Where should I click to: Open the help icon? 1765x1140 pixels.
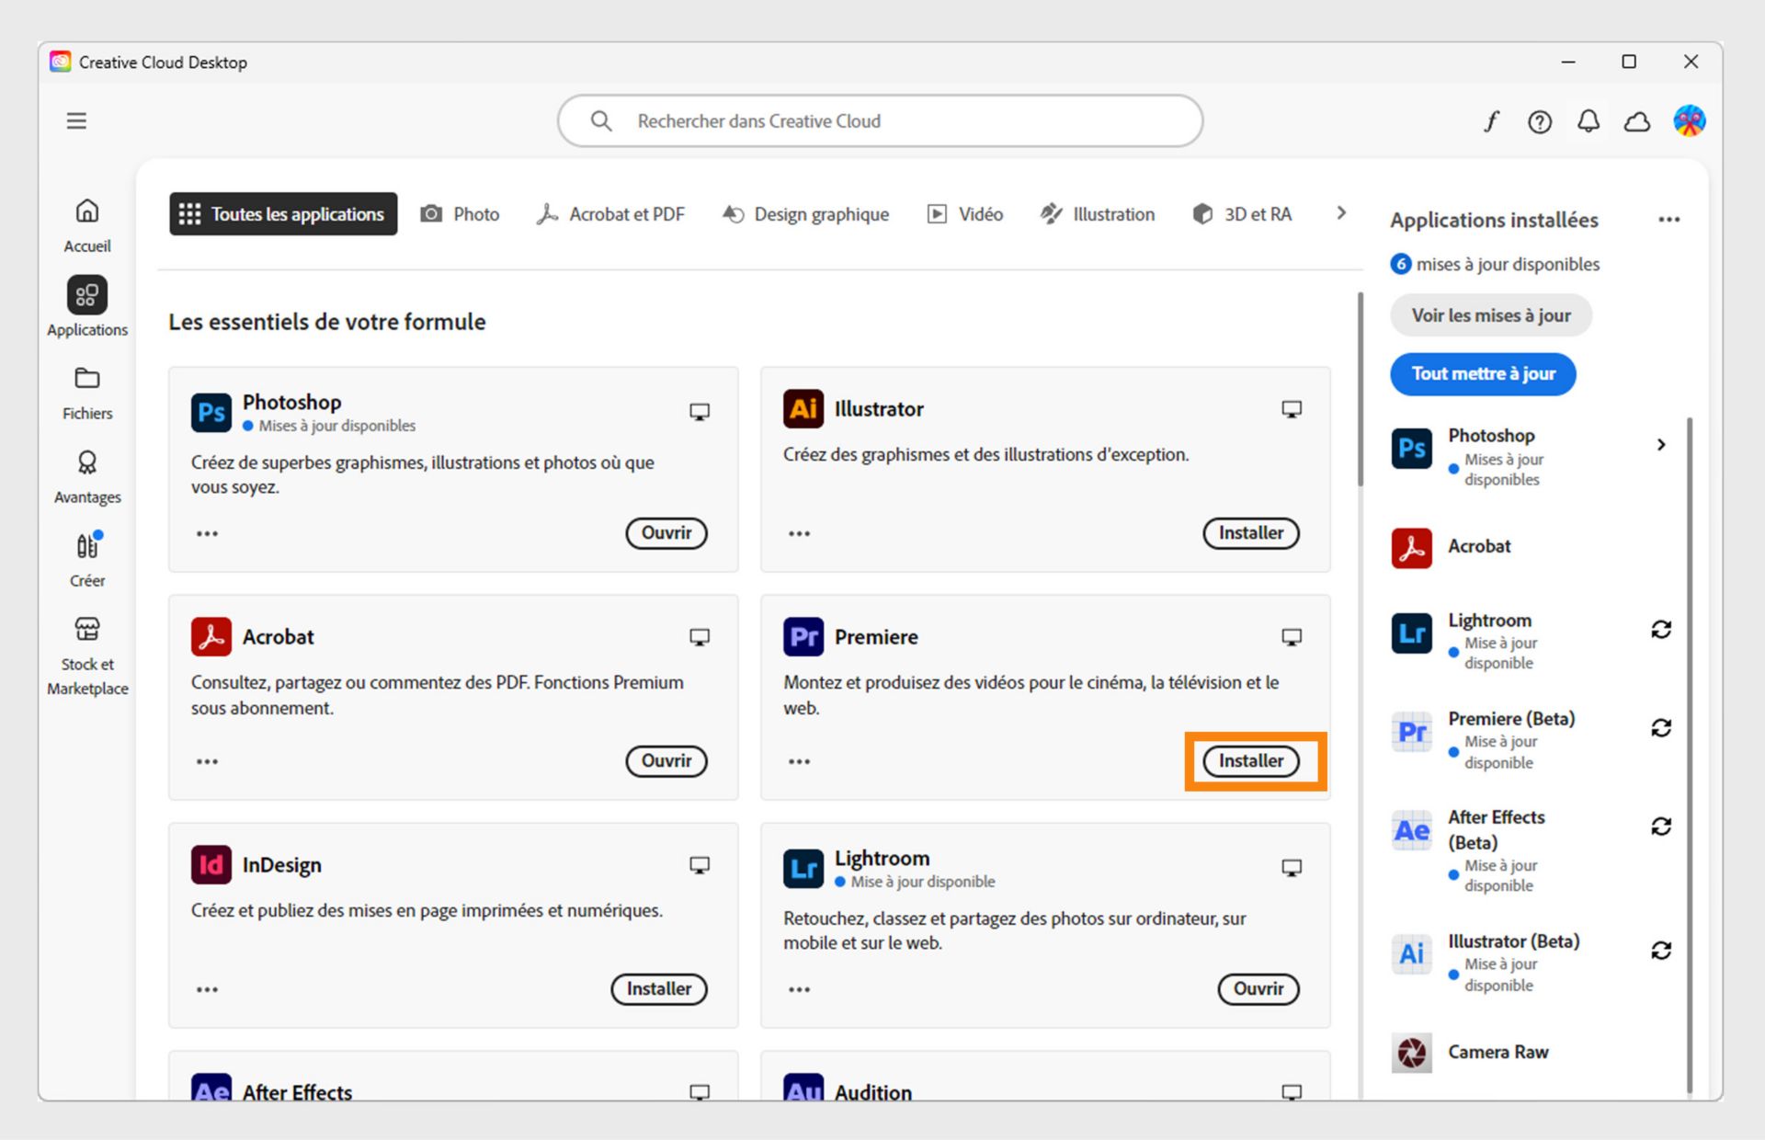1540,121
